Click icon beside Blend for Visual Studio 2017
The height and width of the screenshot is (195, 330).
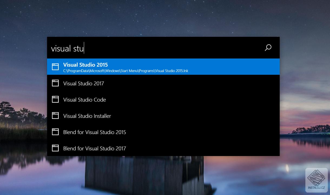55,148
